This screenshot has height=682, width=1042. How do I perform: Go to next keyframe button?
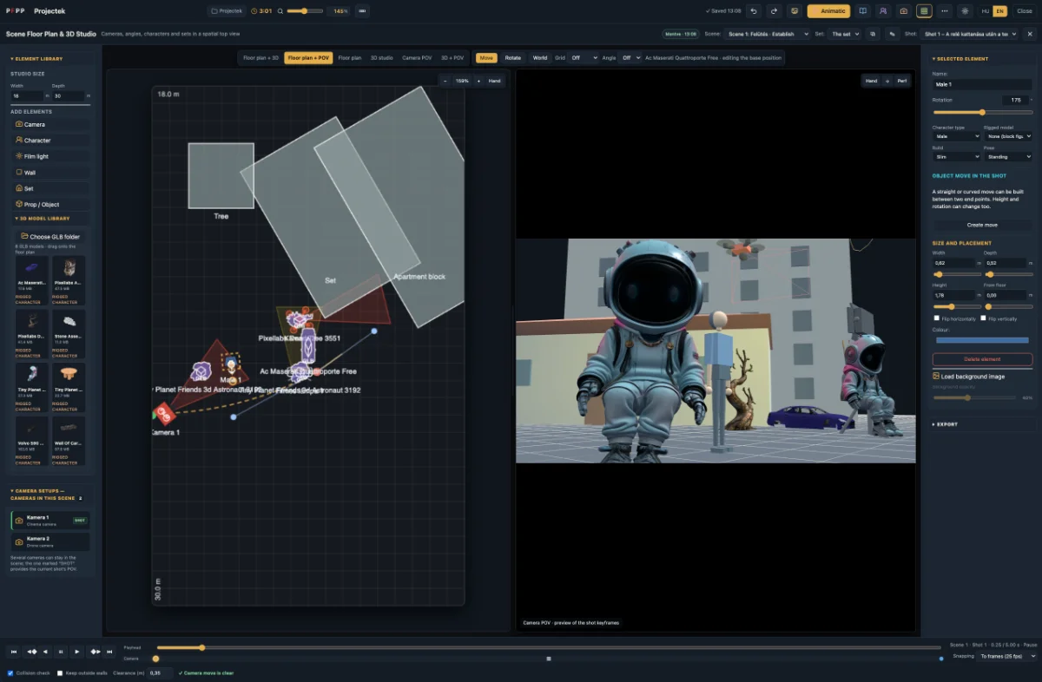pyautogui.click(x=96, y=652)
